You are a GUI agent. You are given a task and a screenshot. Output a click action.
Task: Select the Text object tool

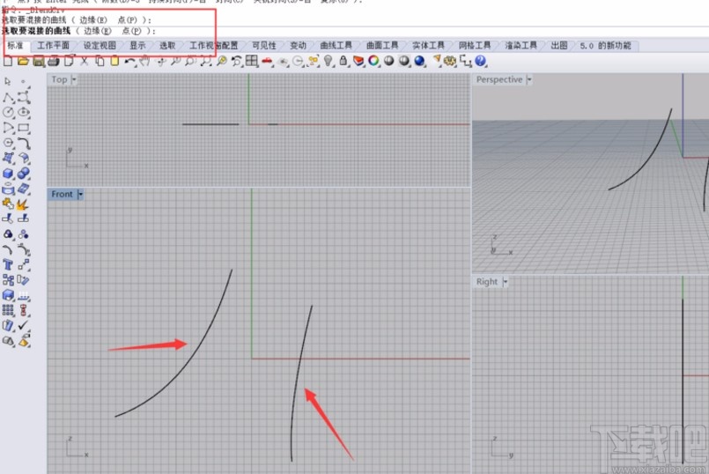tap(8, 264)
